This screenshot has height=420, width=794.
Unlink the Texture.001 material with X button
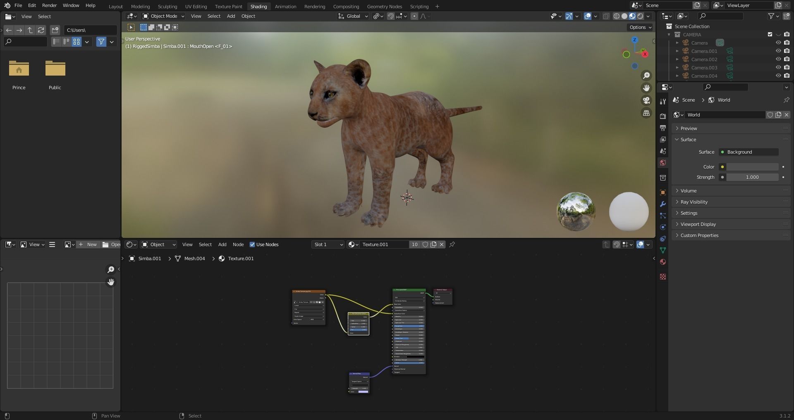coord(442,244)
